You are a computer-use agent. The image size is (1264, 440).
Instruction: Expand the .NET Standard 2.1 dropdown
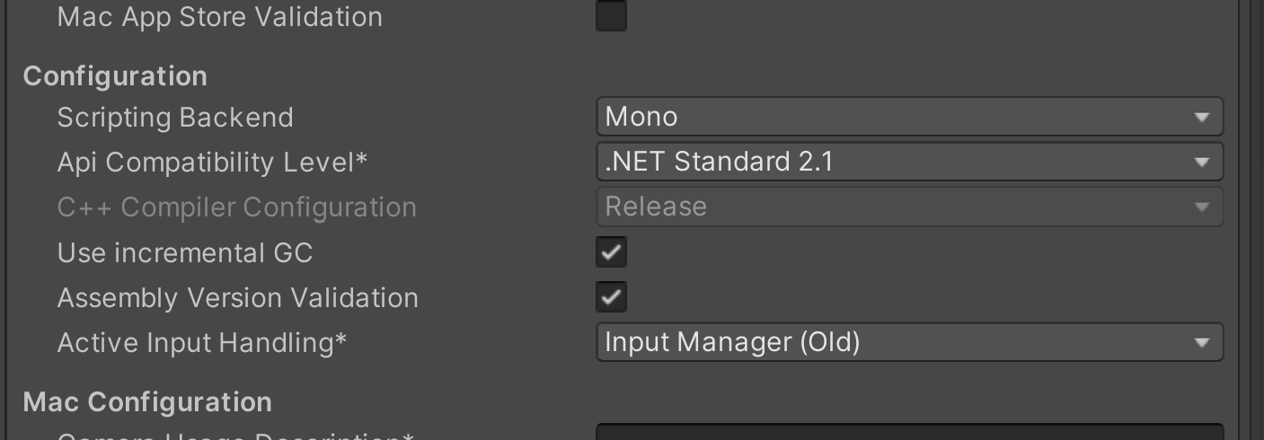pyautogui.click(x=898, y=162)
